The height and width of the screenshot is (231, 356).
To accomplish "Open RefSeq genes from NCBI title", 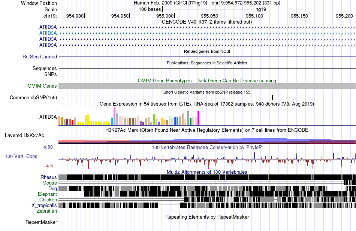I will click(207, 51).
